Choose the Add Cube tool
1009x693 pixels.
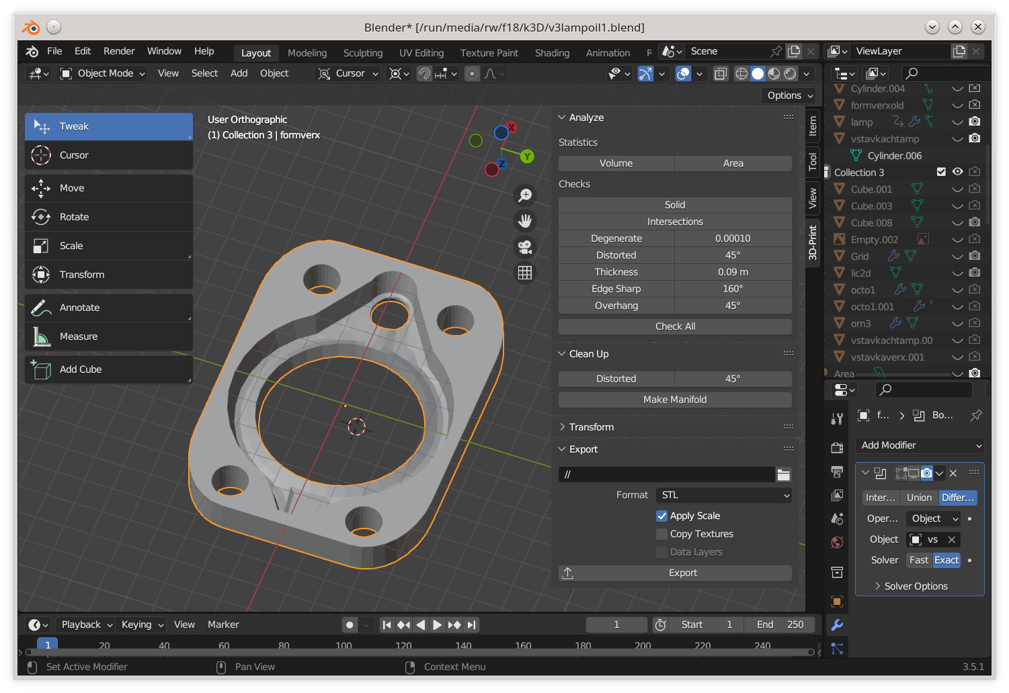click(x=80, y=369)
